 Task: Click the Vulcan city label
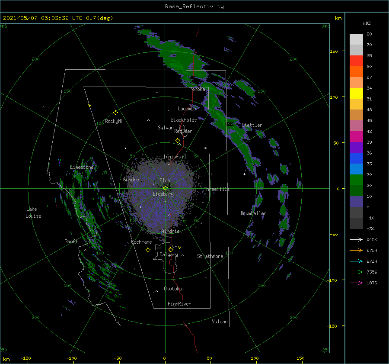tap(220, 321)
